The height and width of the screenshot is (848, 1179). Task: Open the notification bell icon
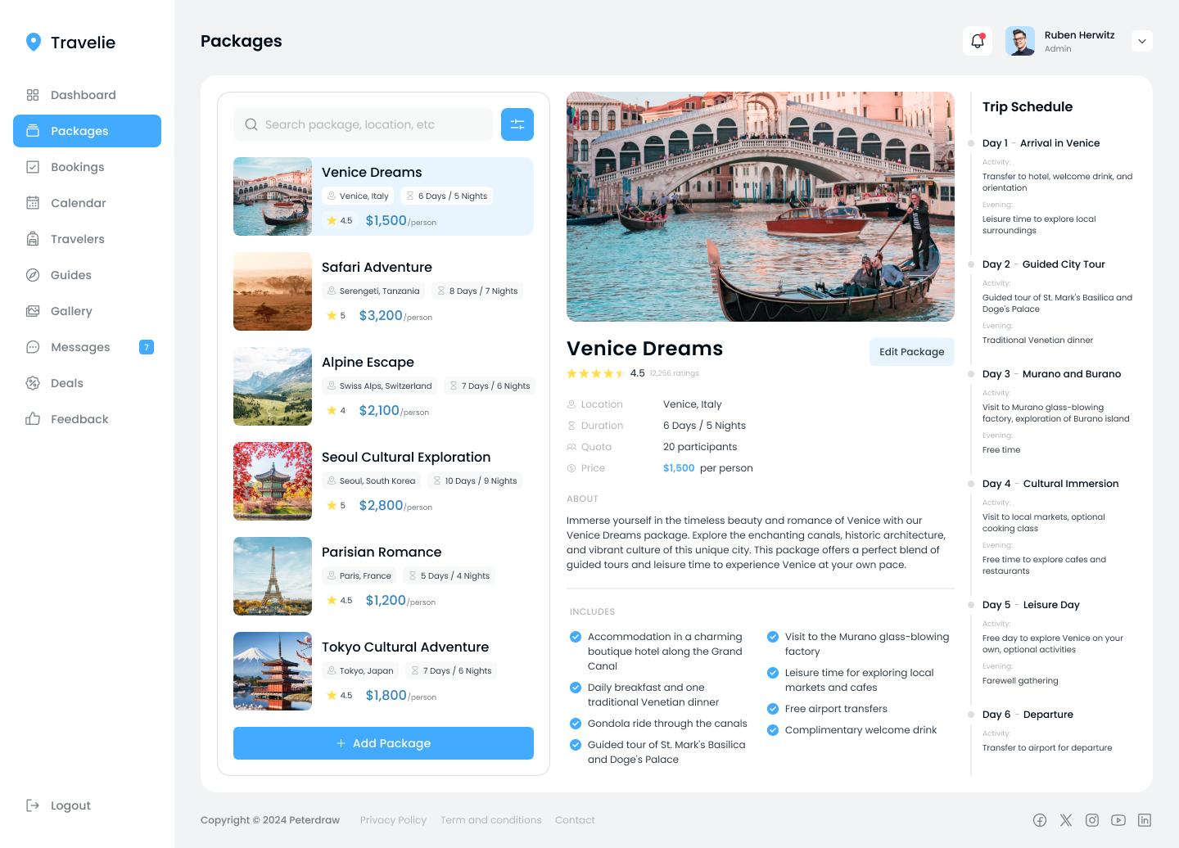pos(977,40)
